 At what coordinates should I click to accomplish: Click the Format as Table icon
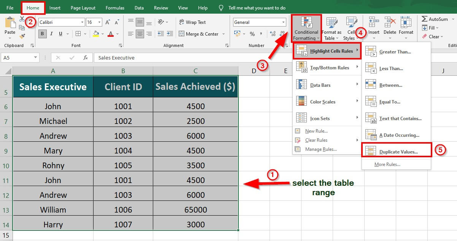(x=332, y=23)
